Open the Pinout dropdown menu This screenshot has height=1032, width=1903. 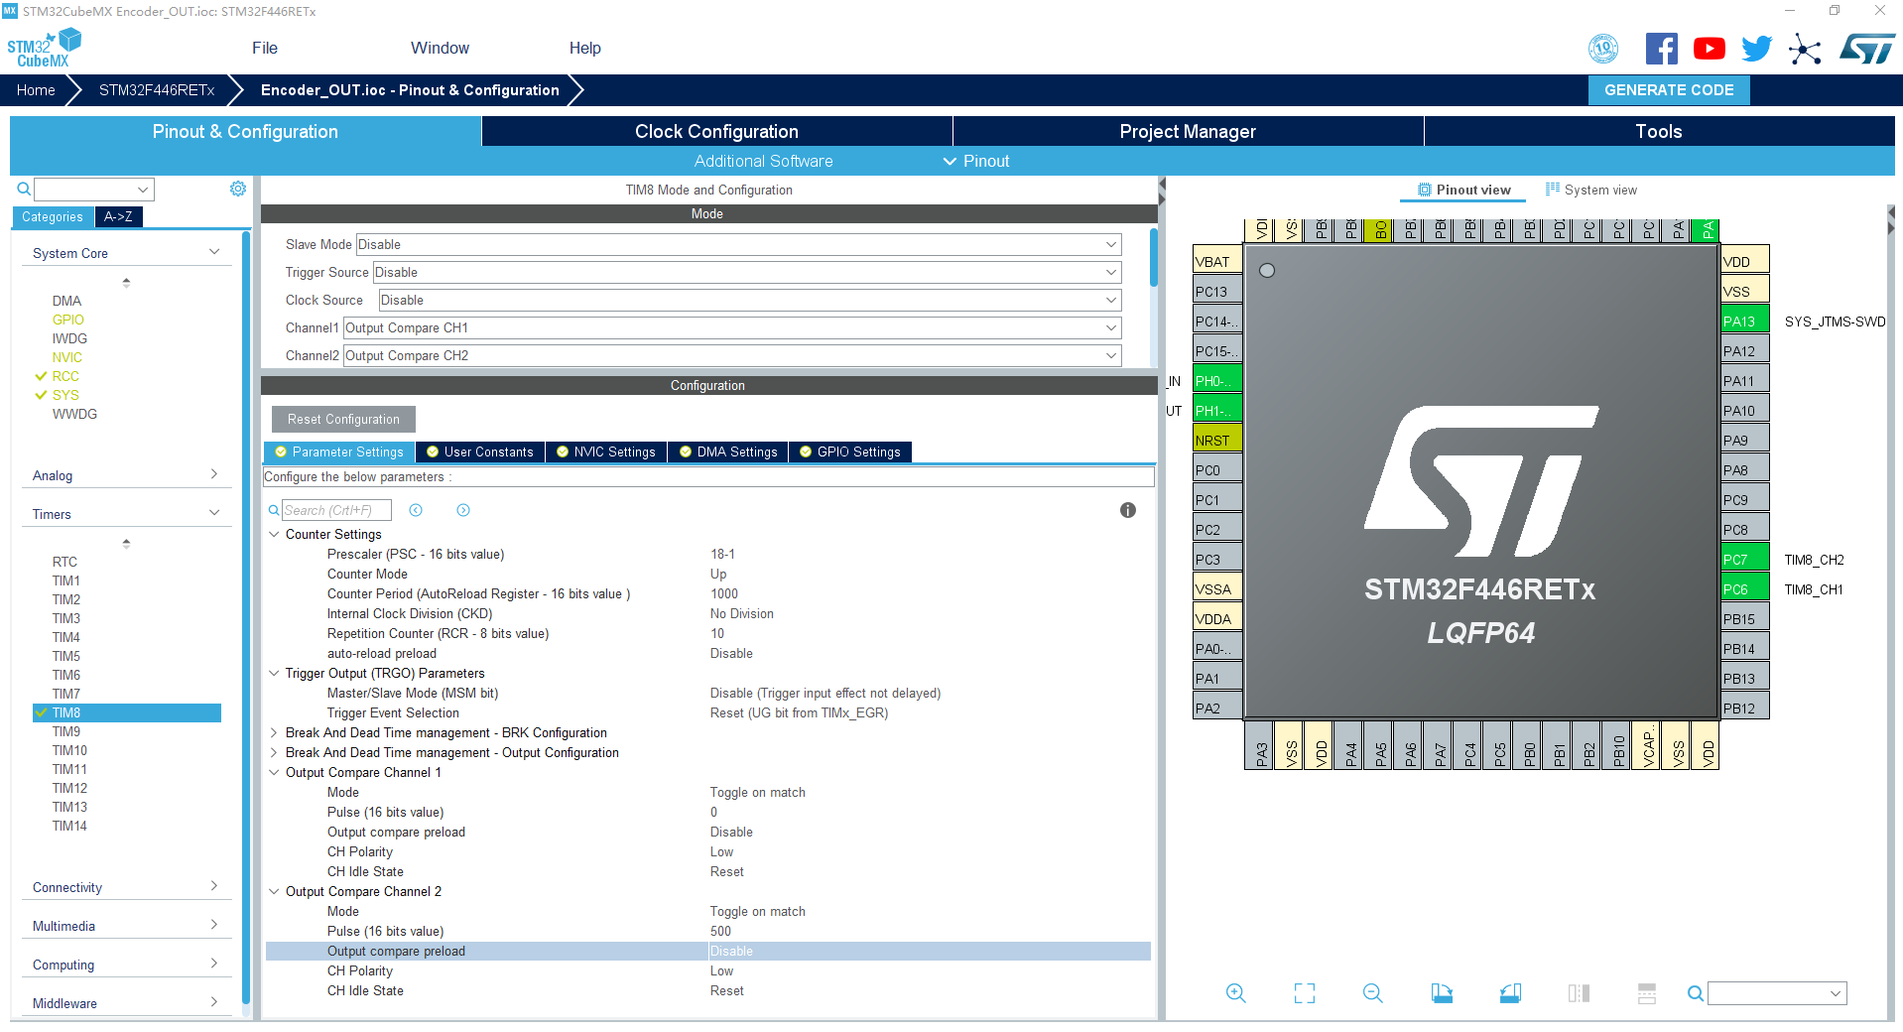[976, 161]
